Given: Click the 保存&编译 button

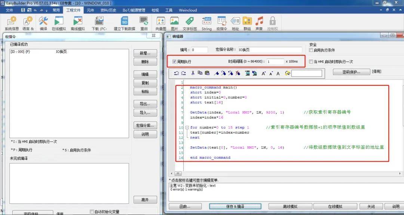Looking at the screenshot, I should point(235,206).
